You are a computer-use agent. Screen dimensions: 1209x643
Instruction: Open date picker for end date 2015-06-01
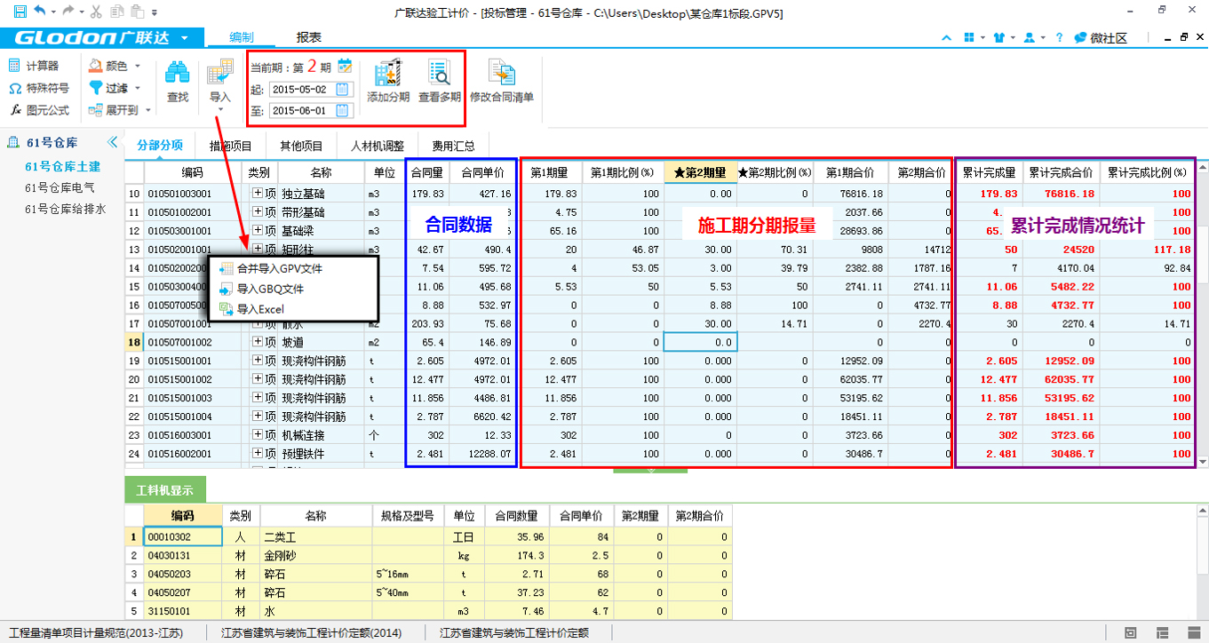coord(342,111)
